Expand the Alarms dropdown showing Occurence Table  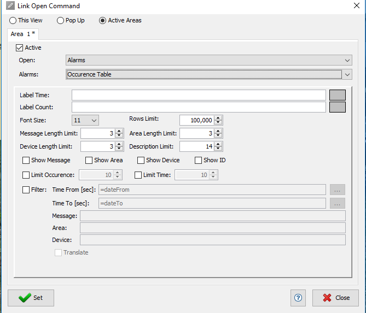tap(209, 75)
